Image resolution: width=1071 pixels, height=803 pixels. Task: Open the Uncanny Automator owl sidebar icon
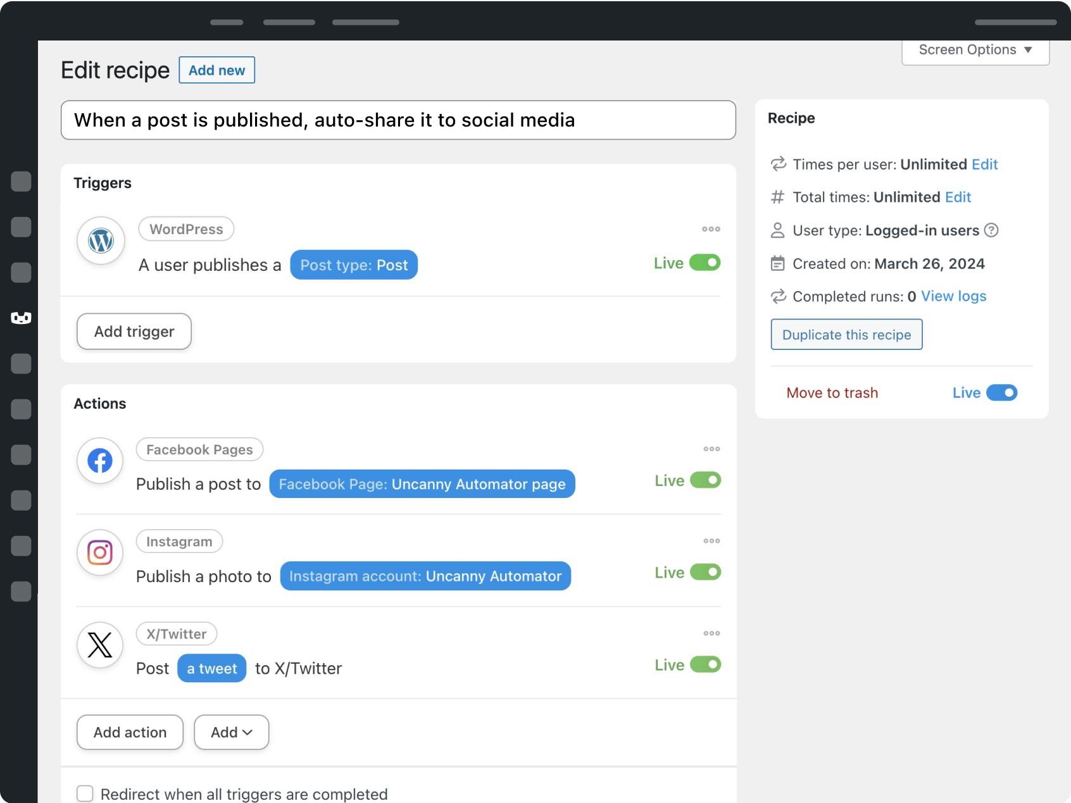coord(21,318)
